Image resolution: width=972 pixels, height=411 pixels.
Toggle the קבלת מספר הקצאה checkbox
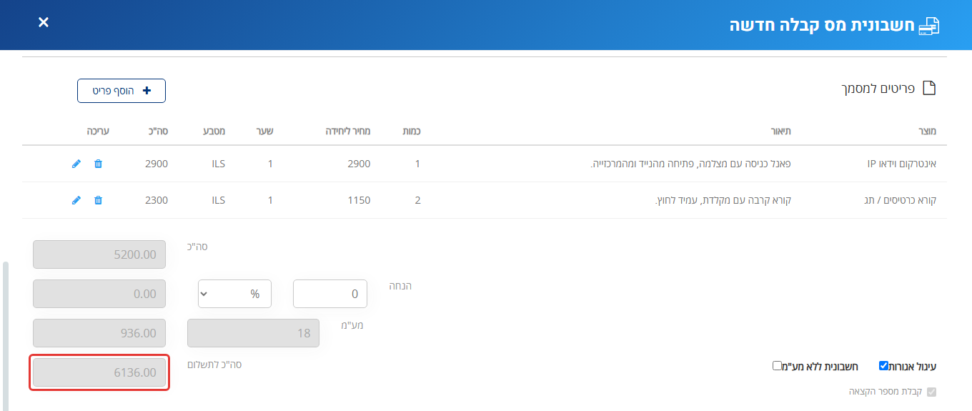pos(931,392)
